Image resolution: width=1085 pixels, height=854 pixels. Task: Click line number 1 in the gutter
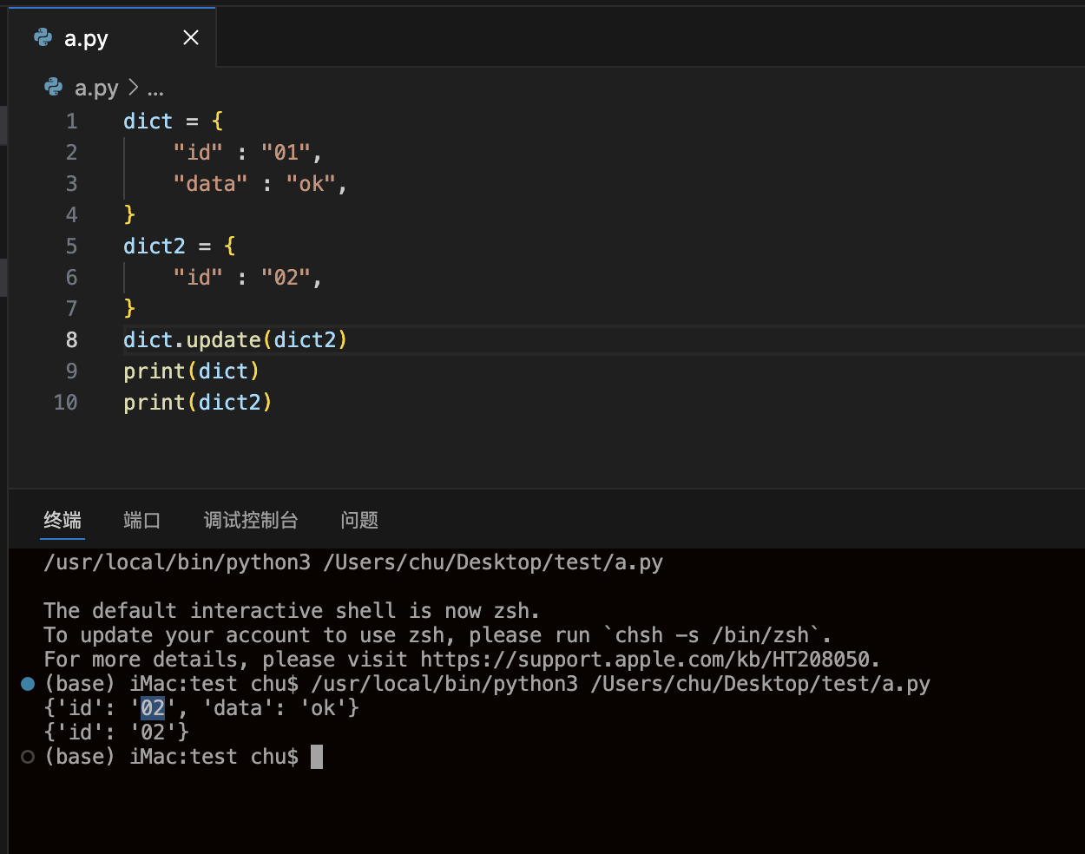coord(71,121)
